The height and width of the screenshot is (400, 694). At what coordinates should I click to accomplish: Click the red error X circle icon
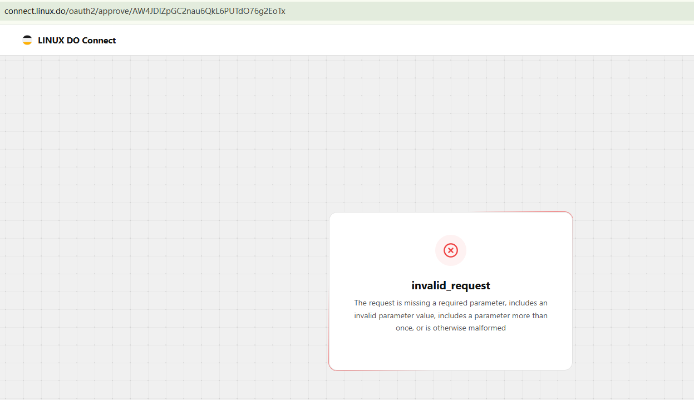pos(451,250)
